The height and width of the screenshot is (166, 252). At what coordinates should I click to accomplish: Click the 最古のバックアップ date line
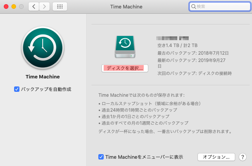(187, 52)
